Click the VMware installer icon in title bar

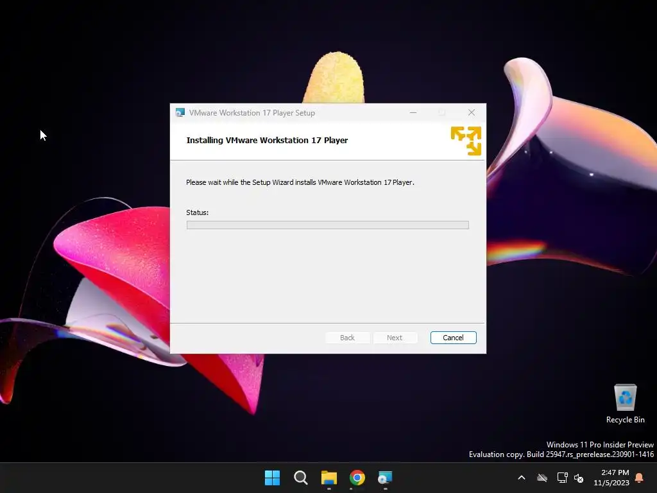pos(180,113)
